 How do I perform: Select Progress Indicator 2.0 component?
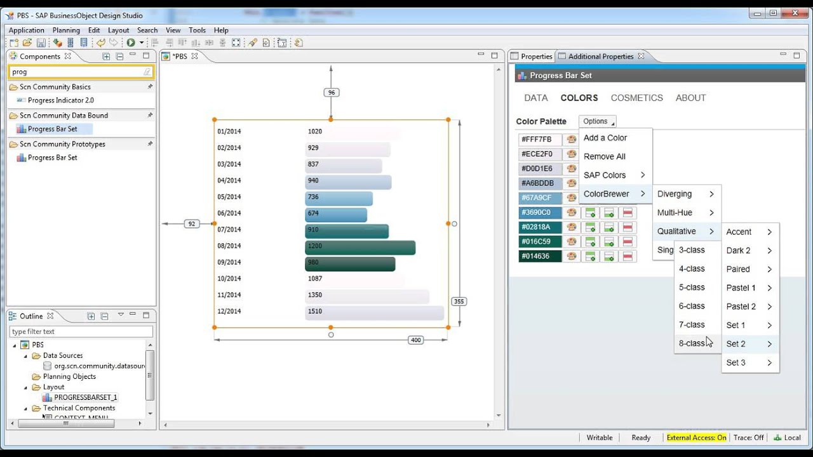point(60,100)
